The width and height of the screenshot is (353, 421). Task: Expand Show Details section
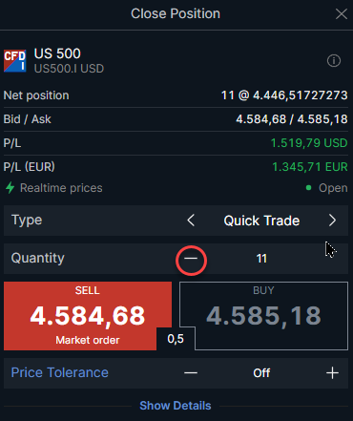point(176,406)
